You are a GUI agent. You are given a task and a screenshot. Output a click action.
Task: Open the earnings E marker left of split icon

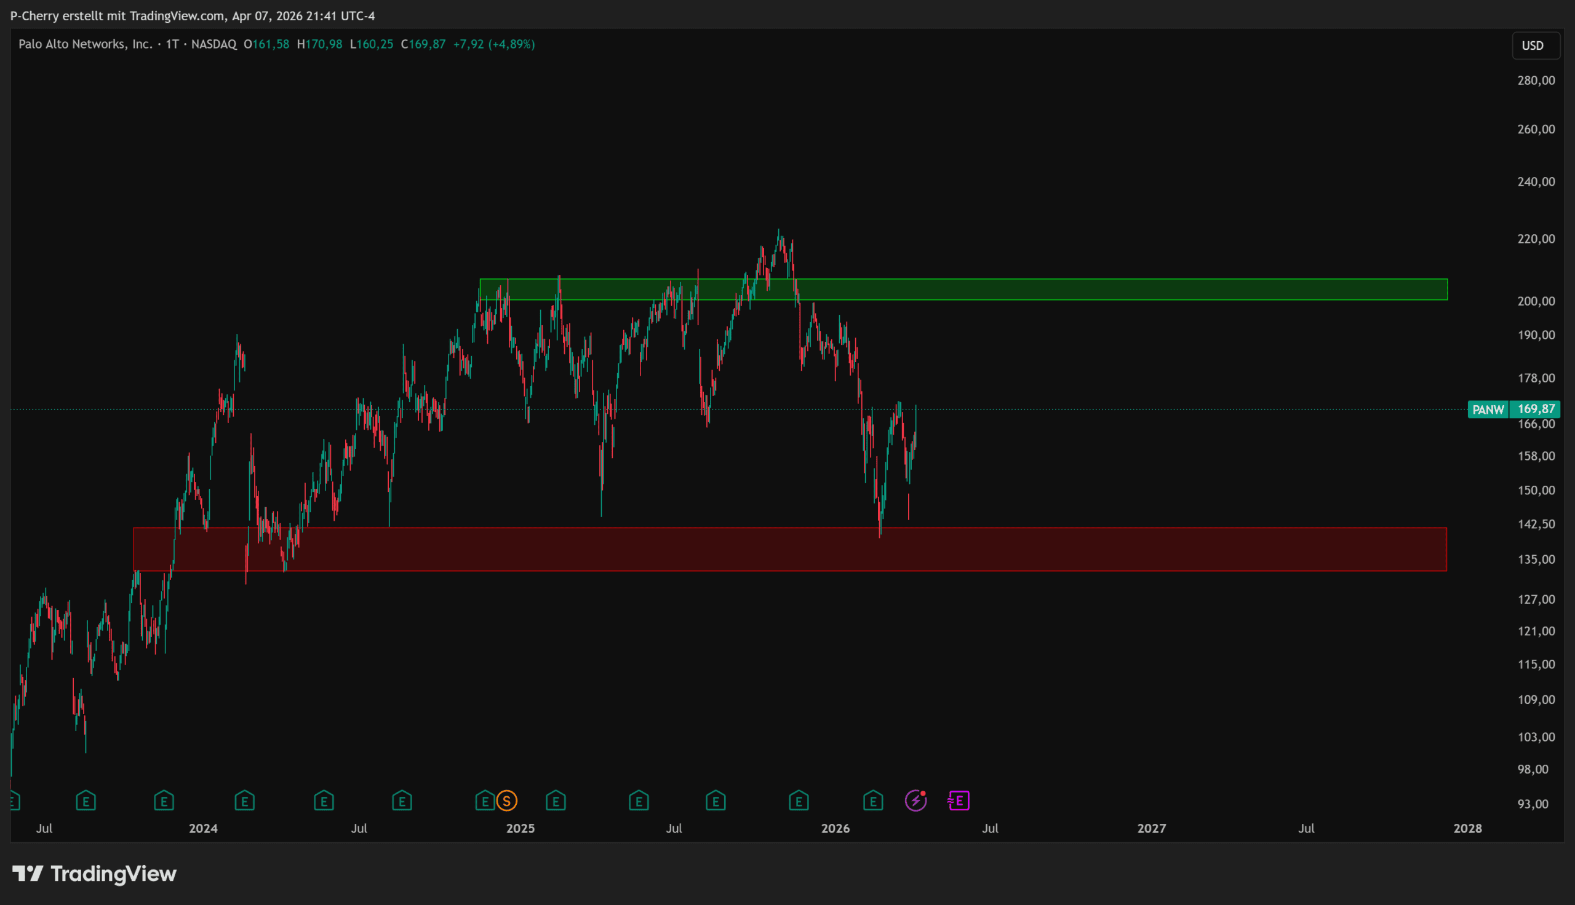485,800
